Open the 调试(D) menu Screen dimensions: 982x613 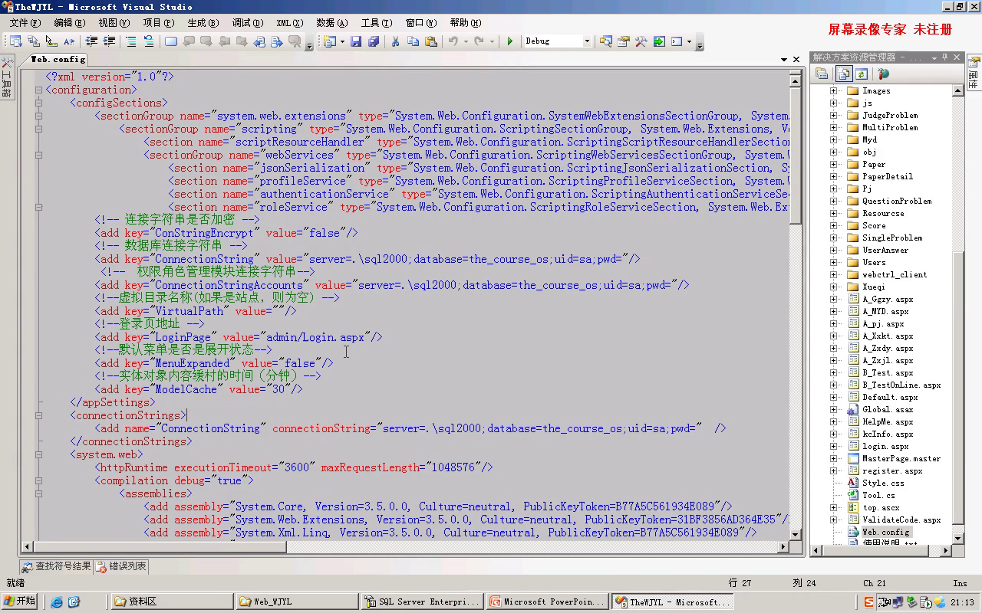[247, 23]
